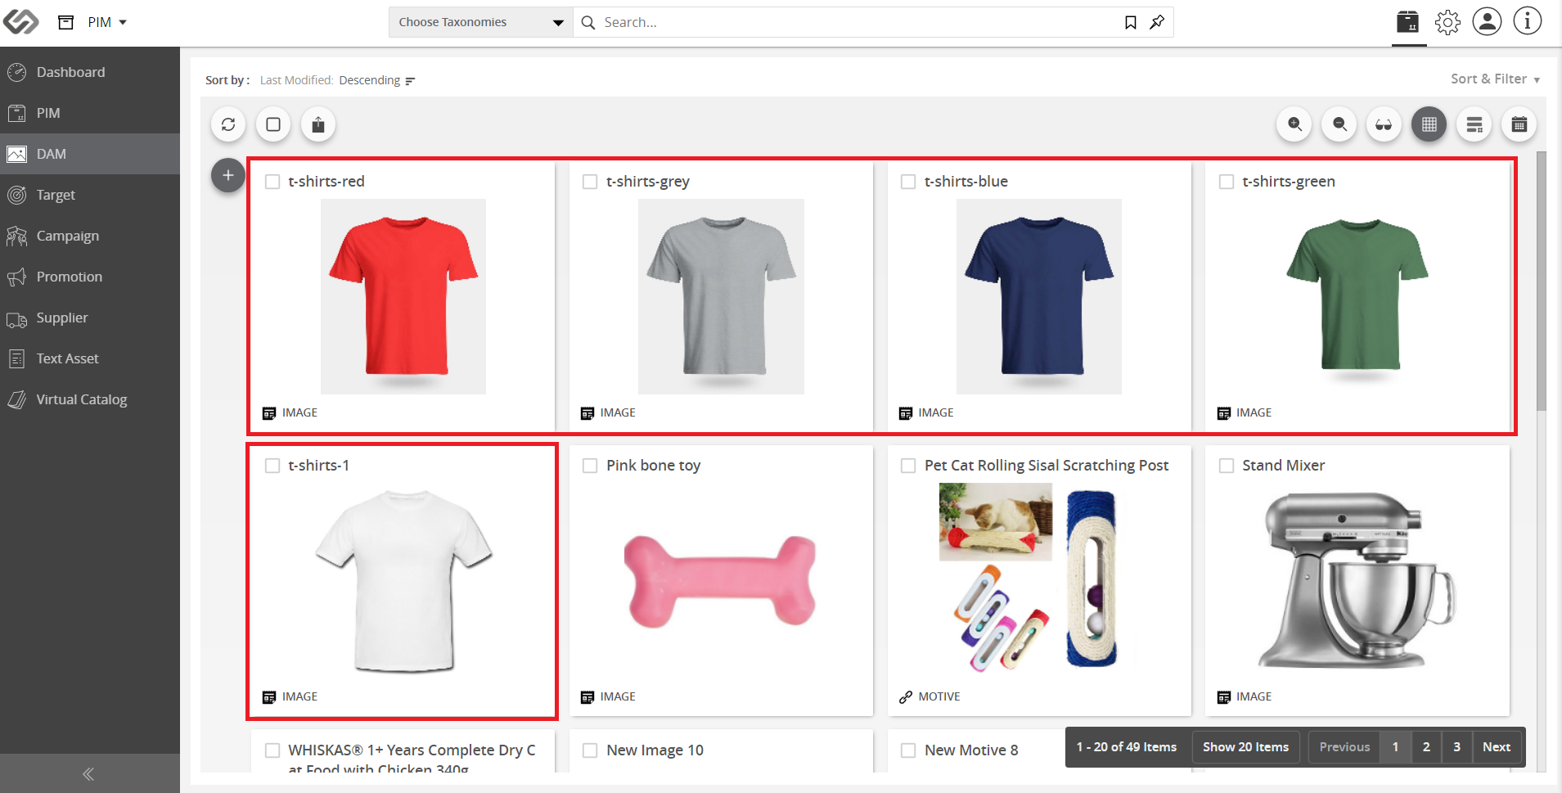Click the share/export icon
This screenshot has width=1562, height=793.
(x=318, y=124)
